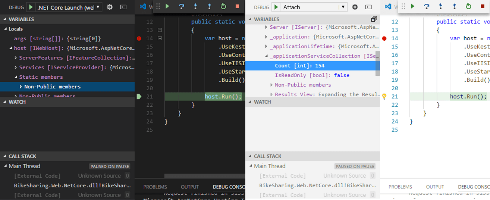Click the current line arrow at line 21 dark editor

tap(139, 97)
